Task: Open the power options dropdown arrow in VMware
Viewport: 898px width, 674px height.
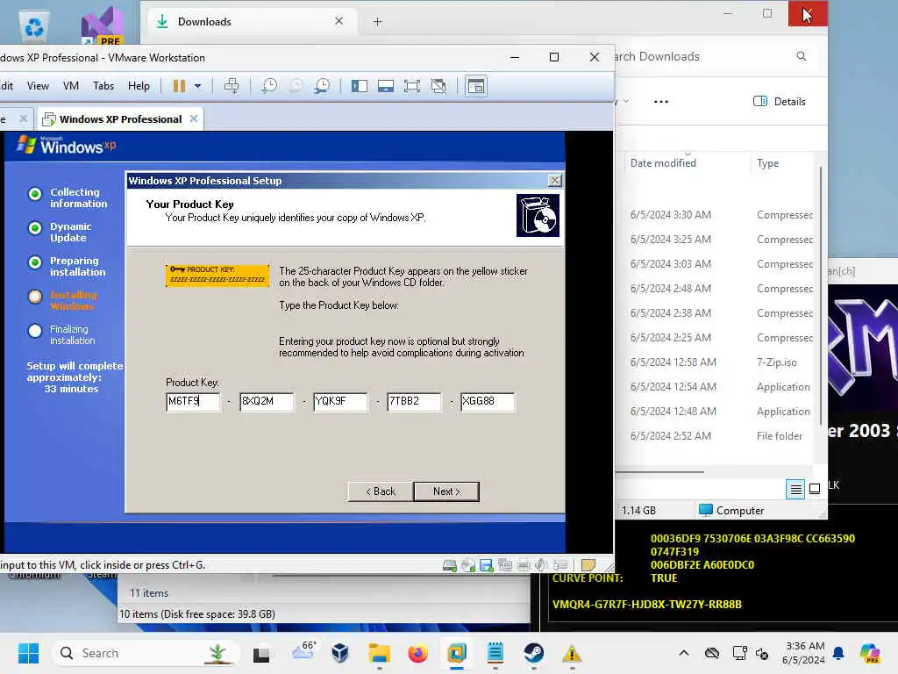Action: point(197,86)
